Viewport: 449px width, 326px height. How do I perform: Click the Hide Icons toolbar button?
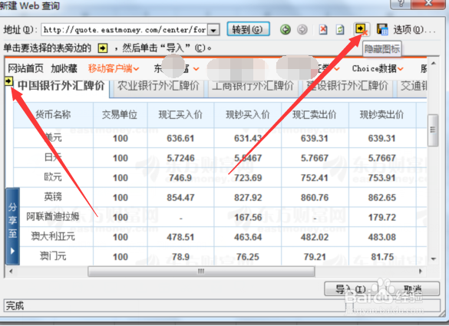pos(362,29)
